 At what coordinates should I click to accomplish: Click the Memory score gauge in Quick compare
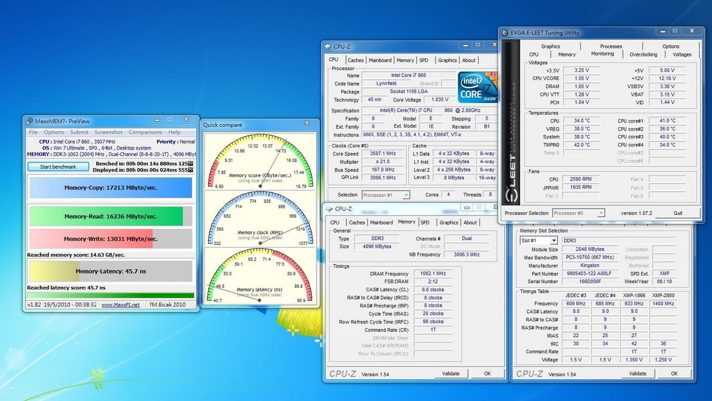(260, 162)
